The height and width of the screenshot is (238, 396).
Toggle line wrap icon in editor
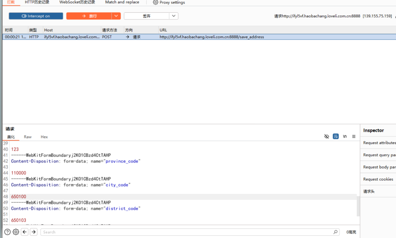click(336, 136)
